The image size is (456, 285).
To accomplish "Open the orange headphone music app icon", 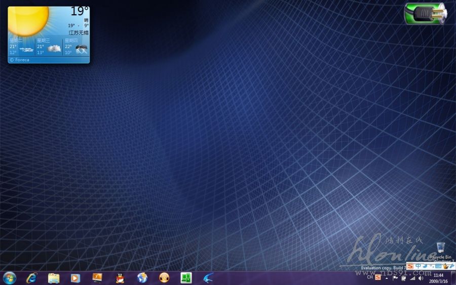I will click(x=164, y=277).
